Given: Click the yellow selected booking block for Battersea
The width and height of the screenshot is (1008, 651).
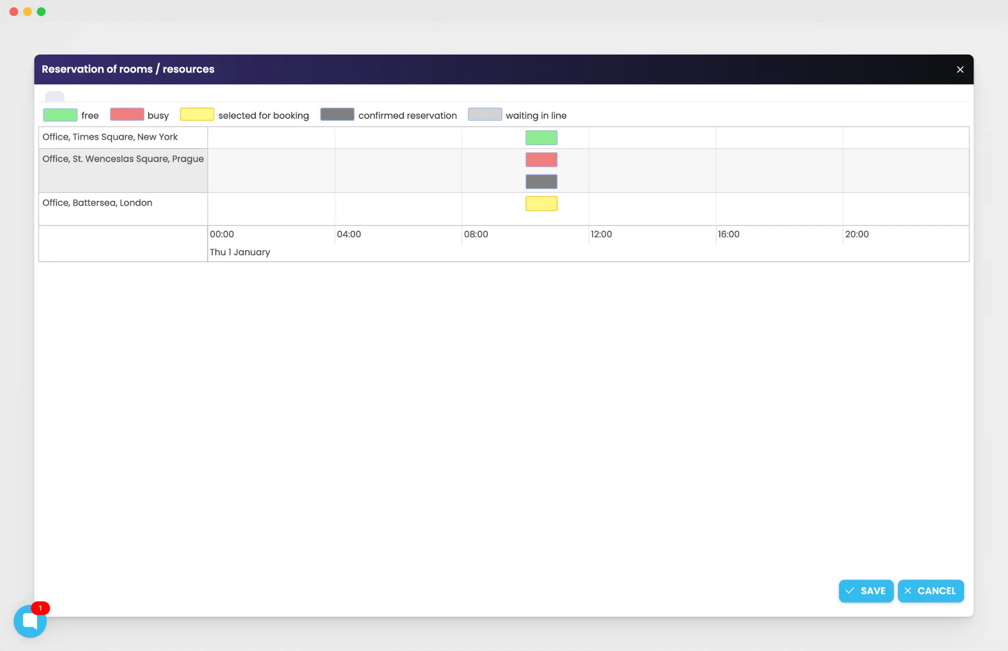Looking at the screenshot, I should point(541,203).
